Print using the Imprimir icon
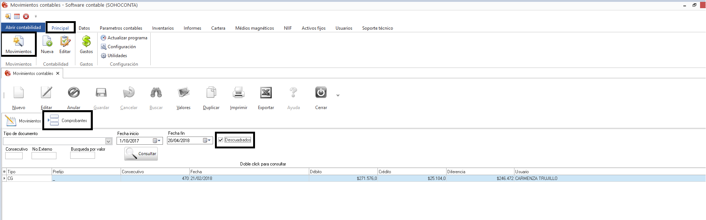This screenshot has width=706, height=220. tap(238, 93)
